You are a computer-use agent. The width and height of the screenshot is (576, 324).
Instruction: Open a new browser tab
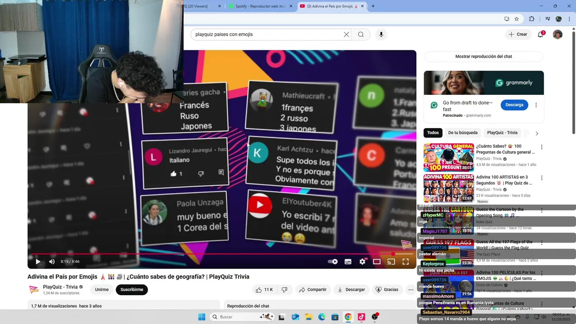(x=373, y=6)
